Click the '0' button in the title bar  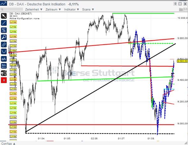[175, 4]
